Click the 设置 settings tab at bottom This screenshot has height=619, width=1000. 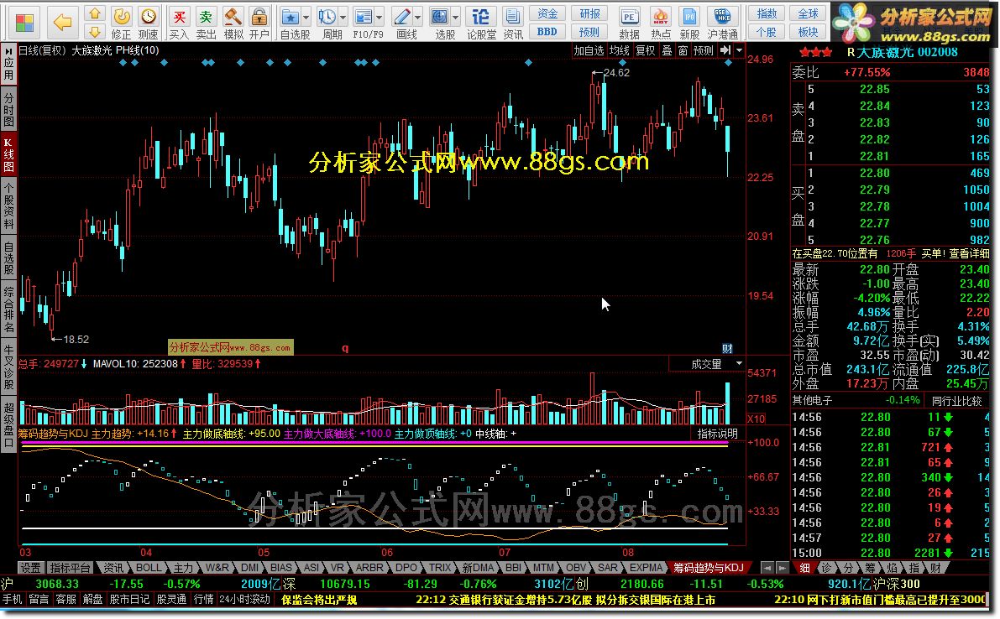[x=30, y=567]
